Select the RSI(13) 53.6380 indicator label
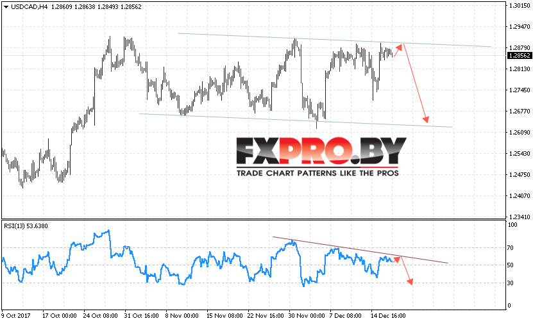 (x=26, y=226)
